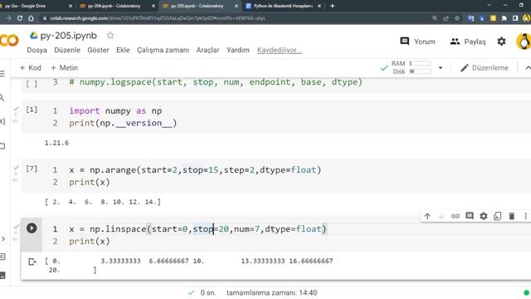Image resolution: width=531 pixels, height=299 pixels.
Task: Open code snippets sidebar icon
Action: pos(2,239)
